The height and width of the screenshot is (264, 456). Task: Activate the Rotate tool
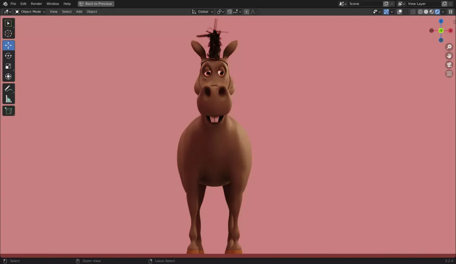(x=8, y=56)
